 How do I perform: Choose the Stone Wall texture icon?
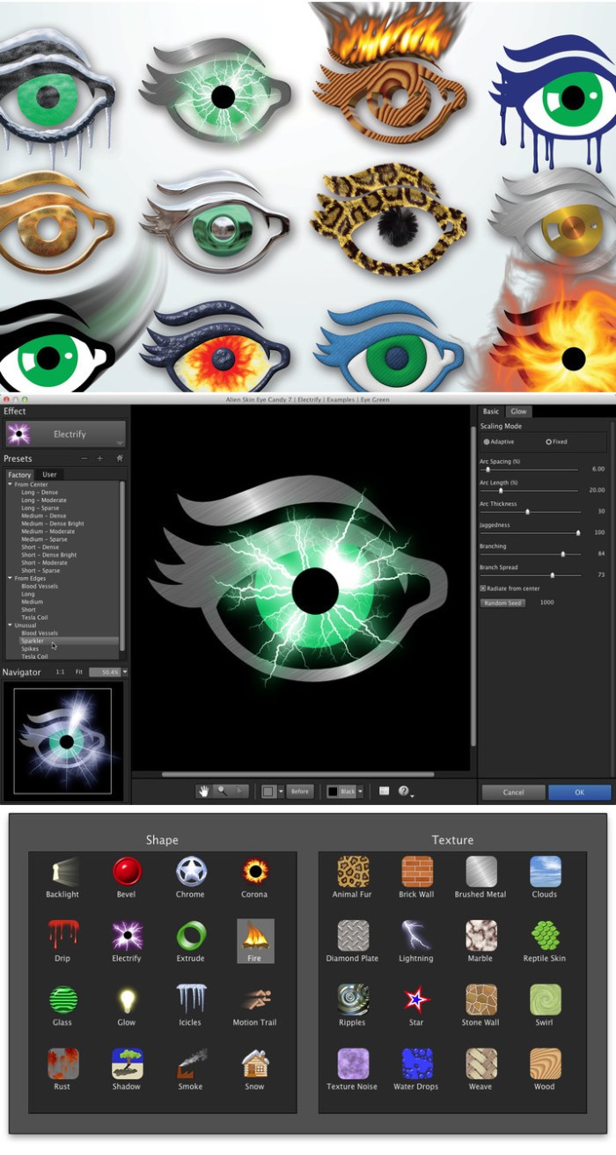pos(481,999)
